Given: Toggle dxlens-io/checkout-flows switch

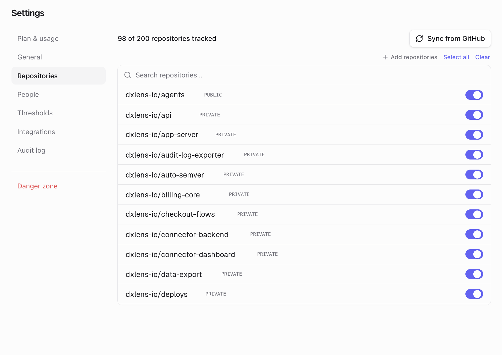Looking at the screenshot, I should click(x=474, y=214).
